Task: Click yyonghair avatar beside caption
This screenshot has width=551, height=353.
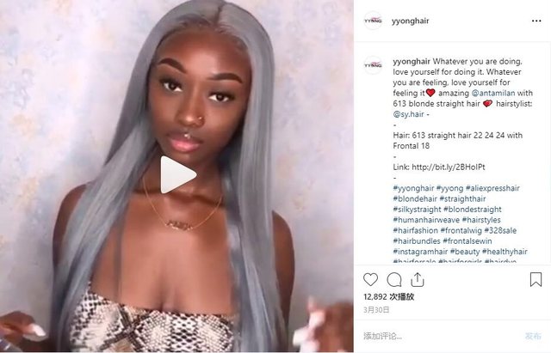Action: (x=373, y=65)
